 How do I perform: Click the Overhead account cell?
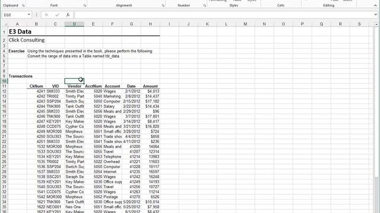point(112,162)
